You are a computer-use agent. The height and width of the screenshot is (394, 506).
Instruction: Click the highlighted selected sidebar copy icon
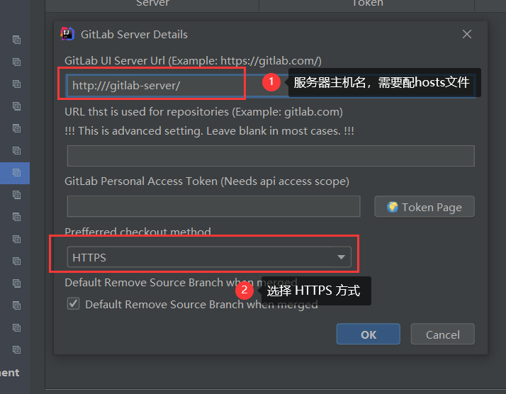pyautogui.click(x=16, y=173)
